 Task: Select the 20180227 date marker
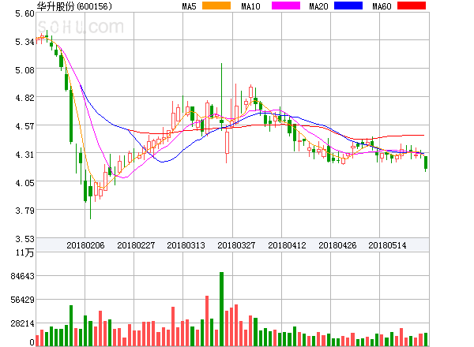point(136,245)
